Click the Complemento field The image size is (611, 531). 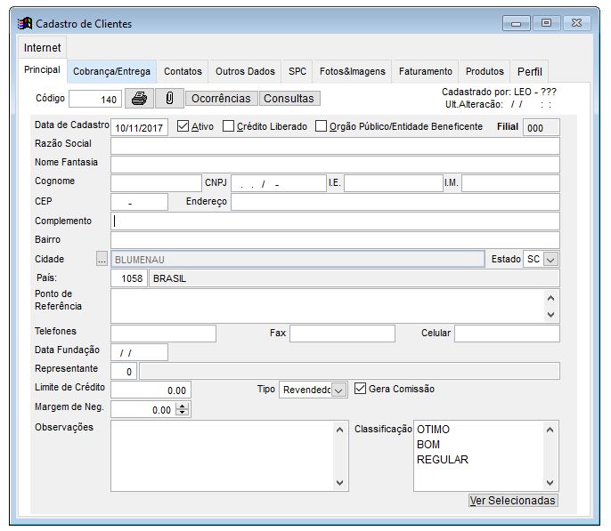pos(335,221)
